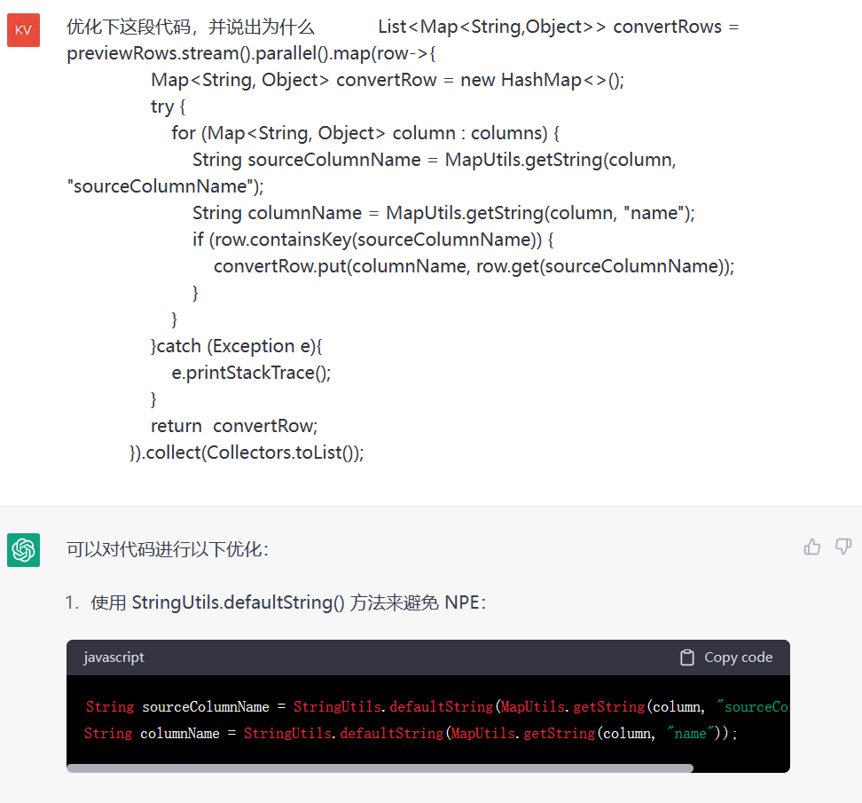Image resolution: width=862 pixels, height=803 pixels.
Task: Click the e.printStackTrace(); line in user message
Action: point(251,373)
